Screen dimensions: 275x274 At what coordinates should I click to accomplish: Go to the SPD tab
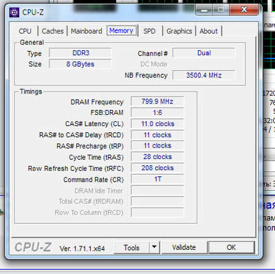pos(149,31)
